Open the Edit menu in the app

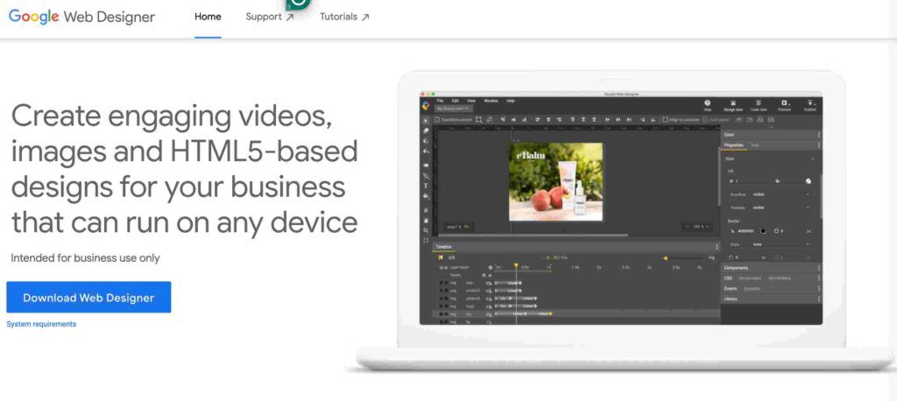coord(456,101)
